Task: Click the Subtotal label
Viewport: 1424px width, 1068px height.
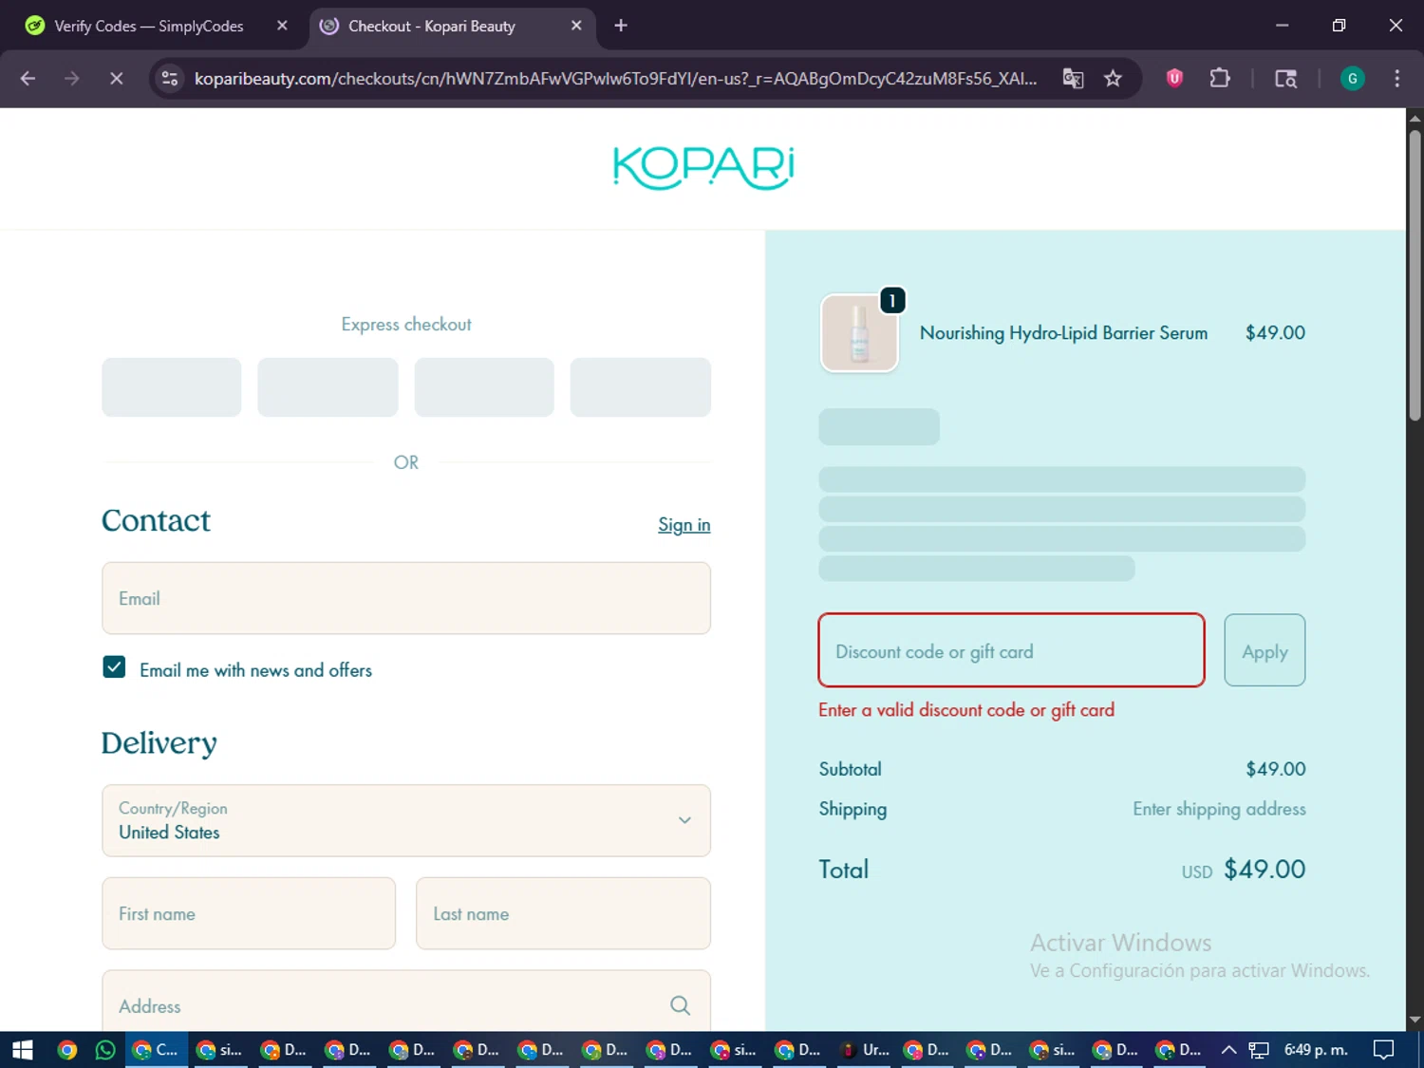Action: pos(851,769)
